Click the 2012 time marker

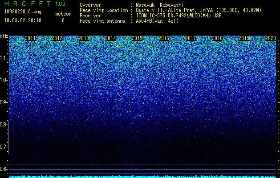tap(57, 38)
